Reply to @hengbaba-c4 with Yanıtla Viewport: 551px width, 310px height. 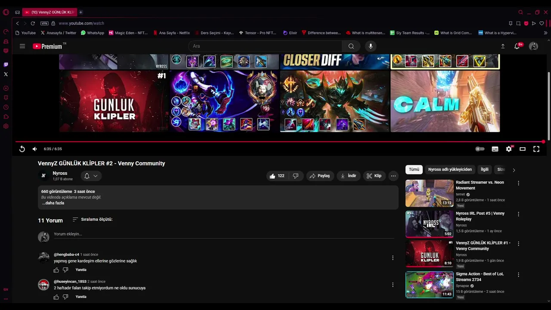(x=81, y=270)
